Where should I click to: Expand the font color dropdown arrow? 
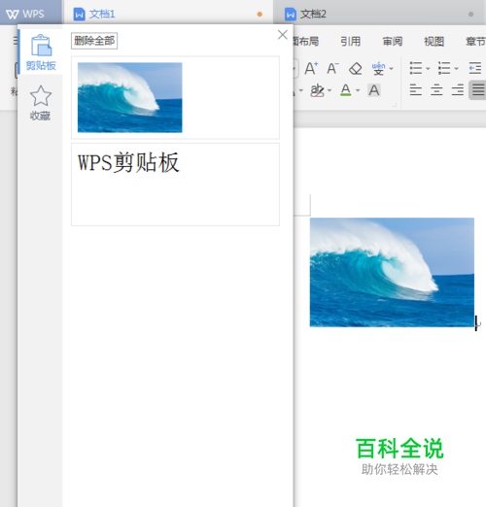coord(358,90)
